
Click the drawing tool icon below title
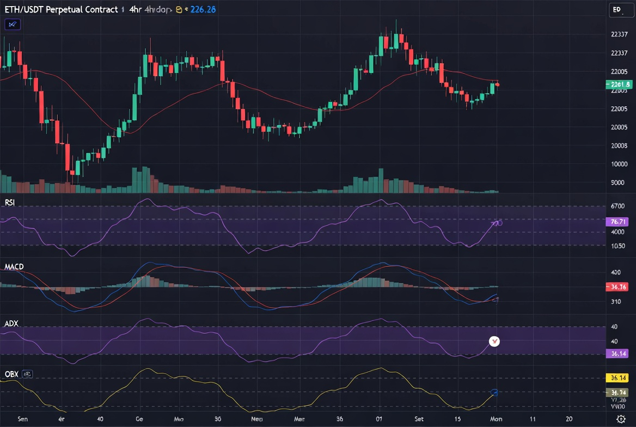pyautogui.click(x=13, y=25)
